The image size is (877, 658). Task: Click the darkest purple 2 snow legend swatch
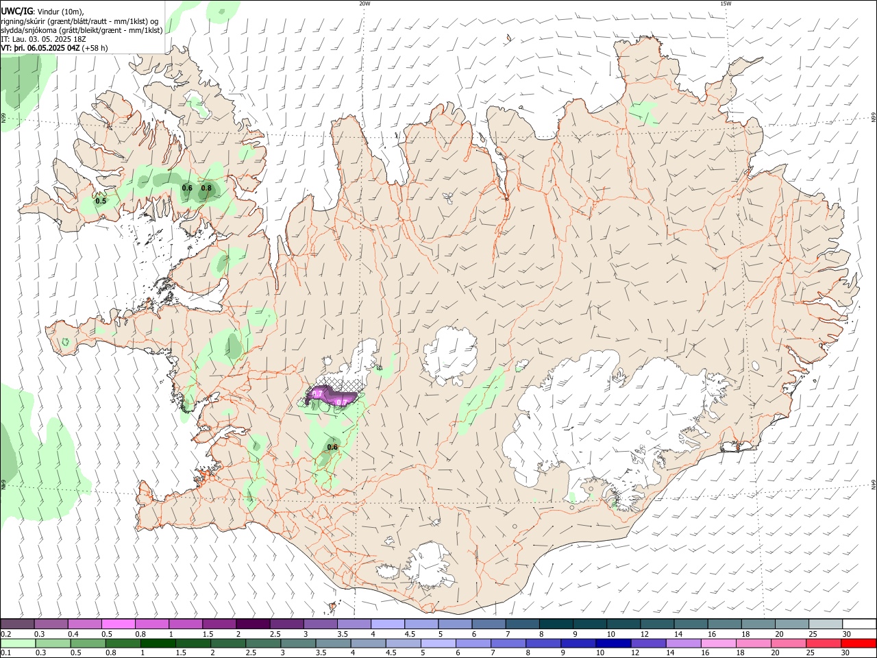coord(253,624)
